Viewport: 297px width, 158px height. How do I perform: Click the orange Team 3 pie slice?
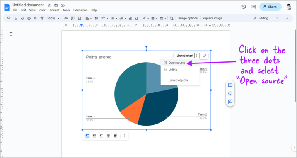pyautogui.click(x=133, y=112)
